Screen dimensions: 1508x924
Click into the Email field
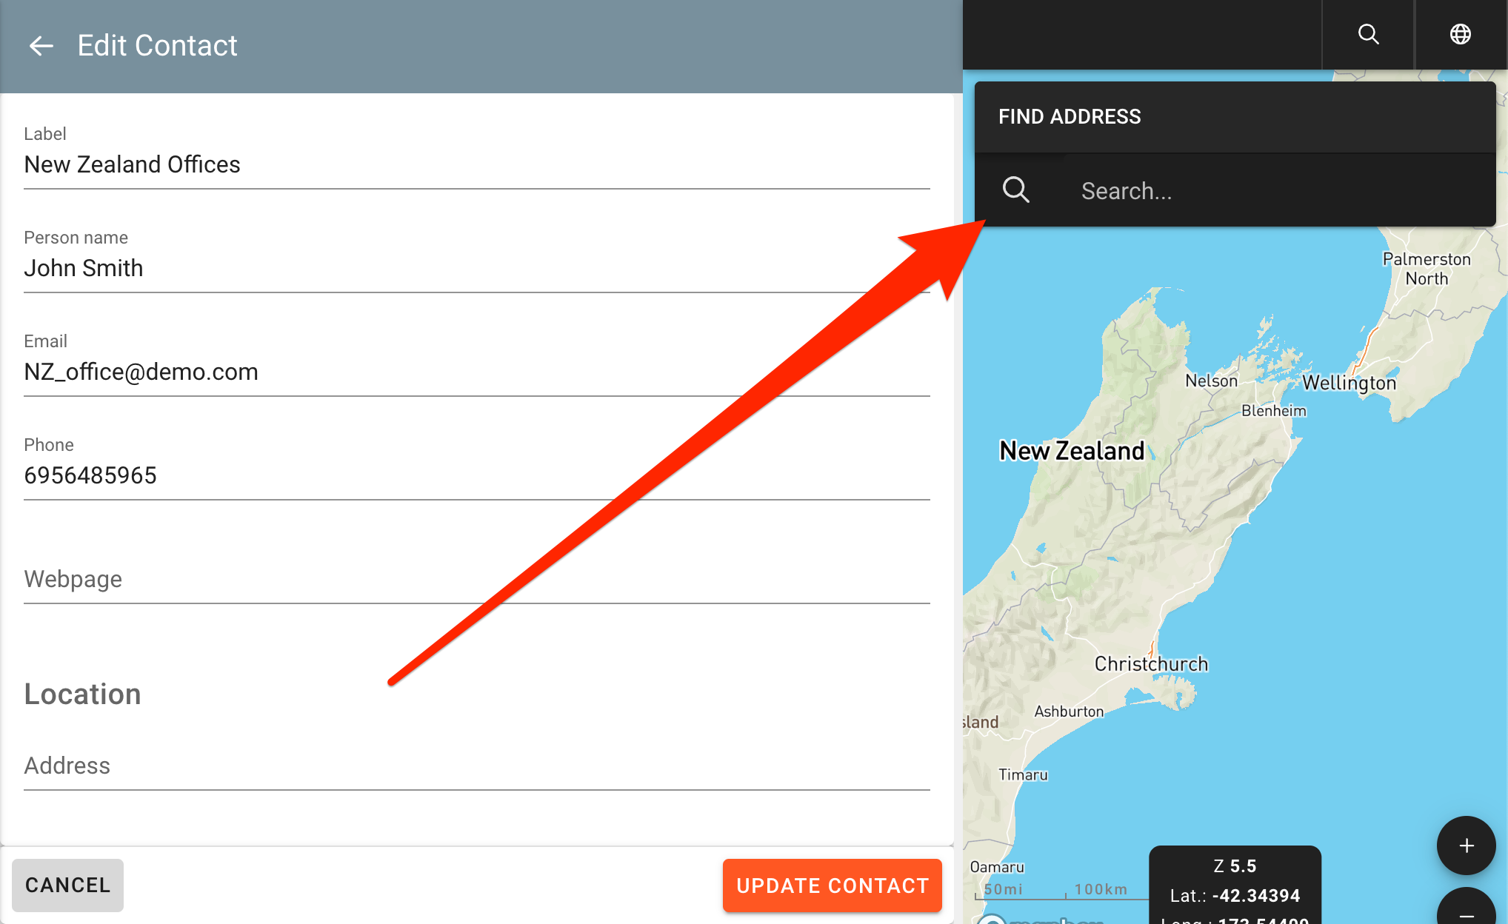[476, 372]
